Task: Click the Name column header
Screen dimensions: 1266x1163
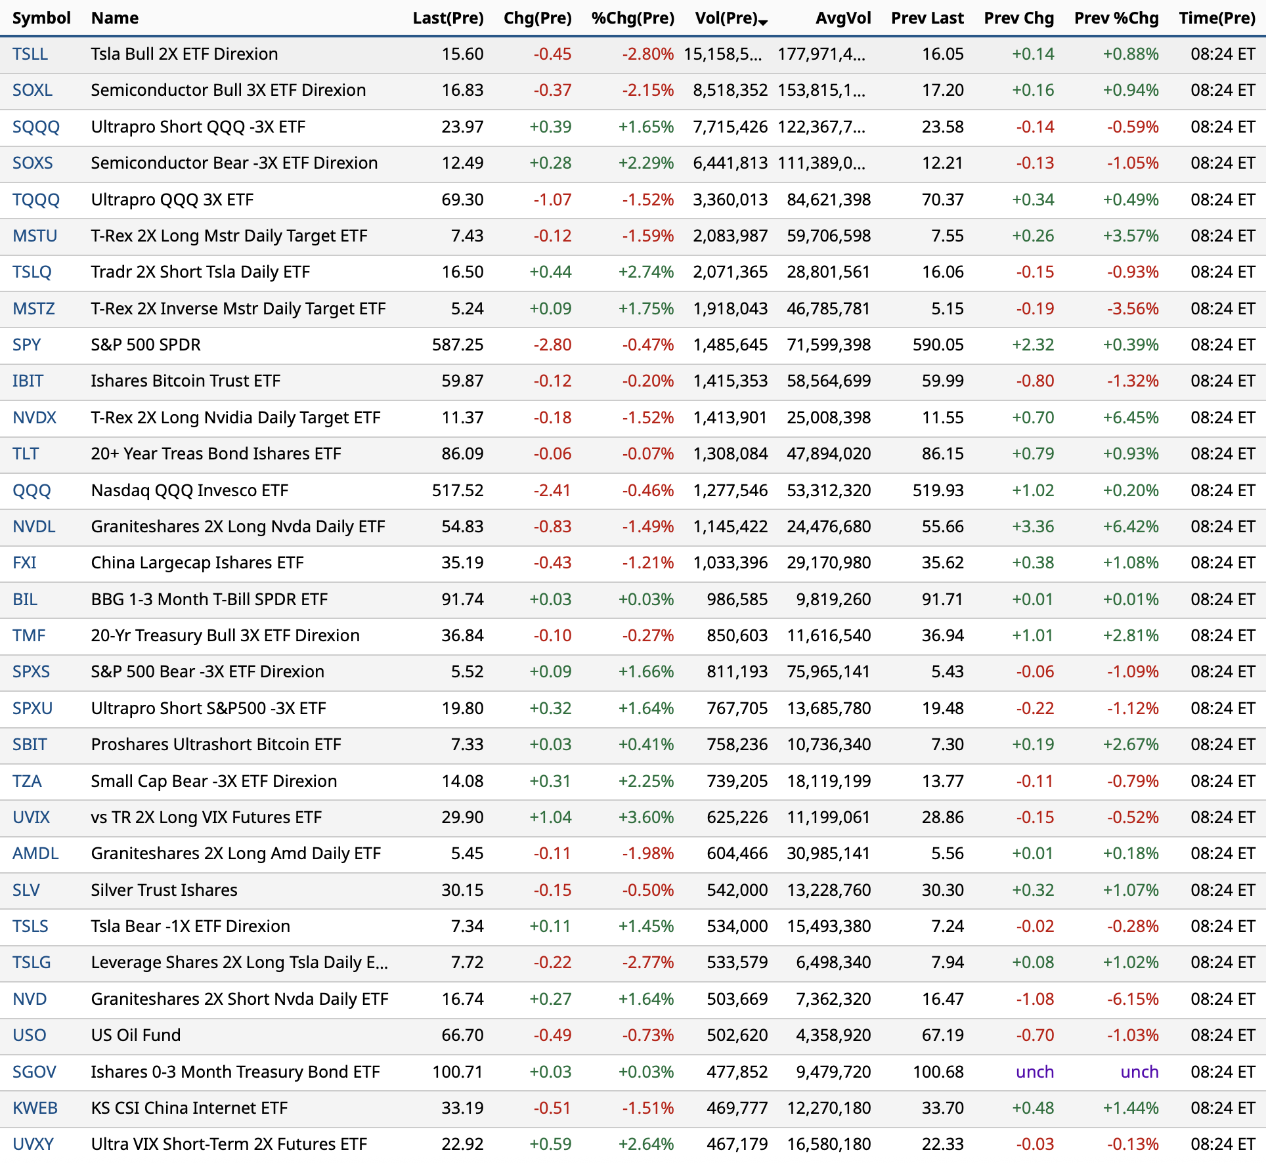Action: (115, 18)
